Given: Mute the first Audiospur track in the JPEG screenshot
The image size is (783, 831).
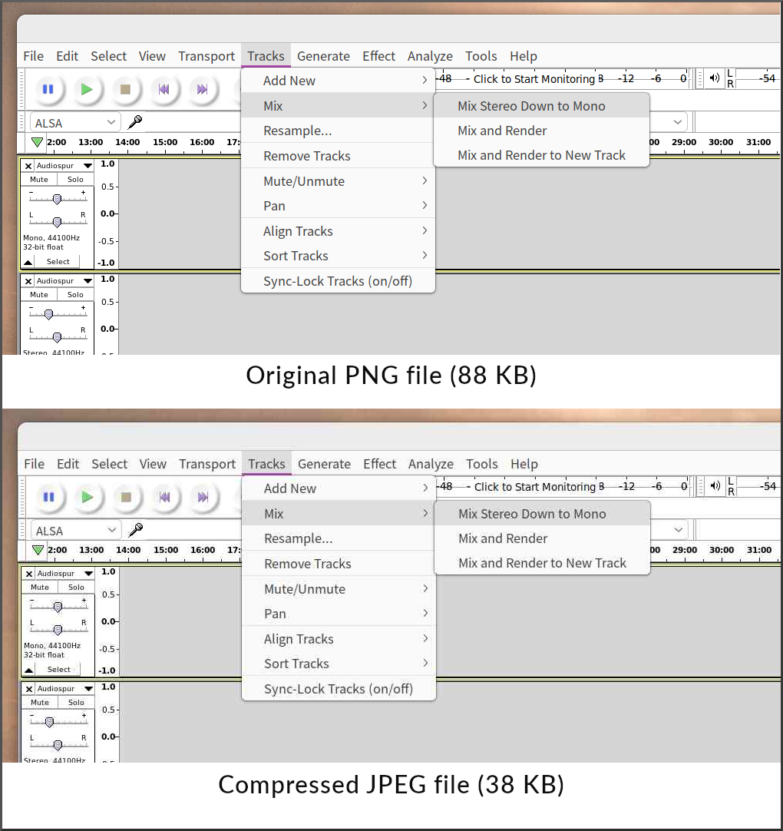Looking at the screenshot, I should point(39,587).
